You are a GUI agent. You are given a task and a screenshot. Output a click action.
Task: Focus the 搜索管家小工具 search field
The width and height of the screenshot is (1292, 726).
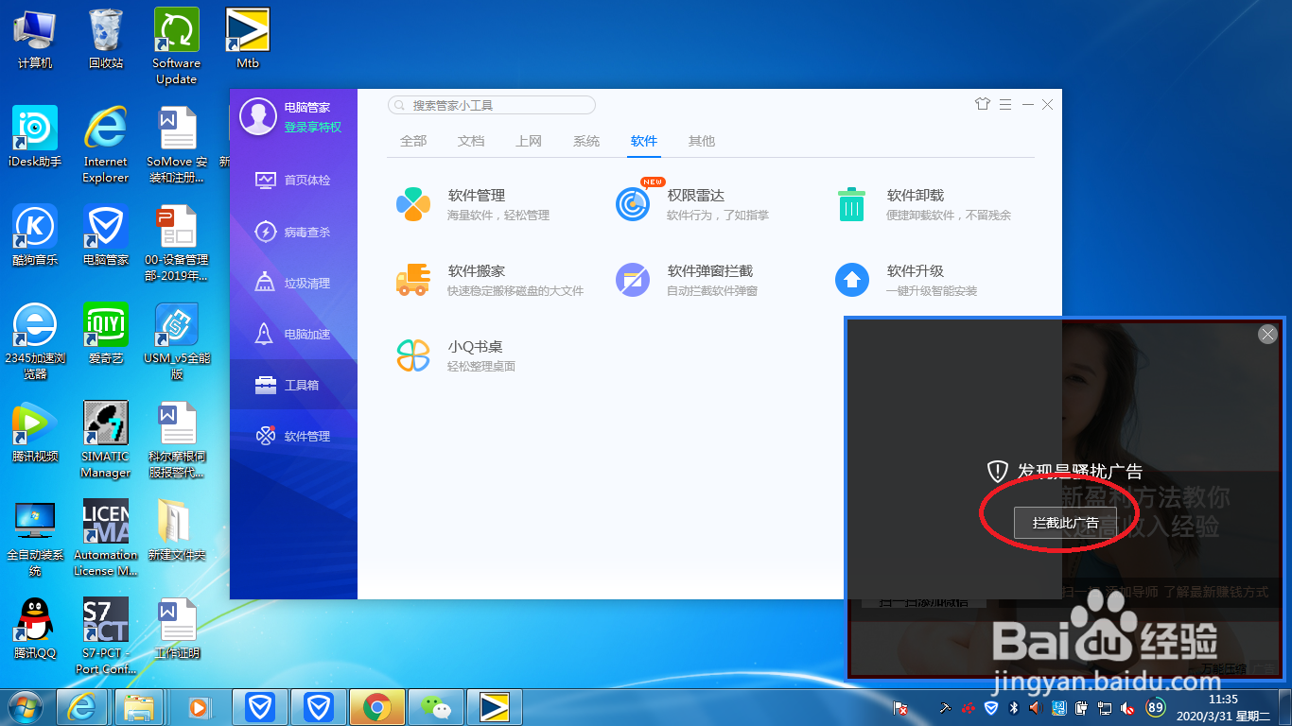pos(492,105)
